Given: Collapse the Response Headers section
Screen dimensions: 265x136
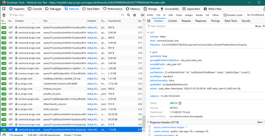Looking at the screenshot, I should pyautogui.click(x=148, y=122).
